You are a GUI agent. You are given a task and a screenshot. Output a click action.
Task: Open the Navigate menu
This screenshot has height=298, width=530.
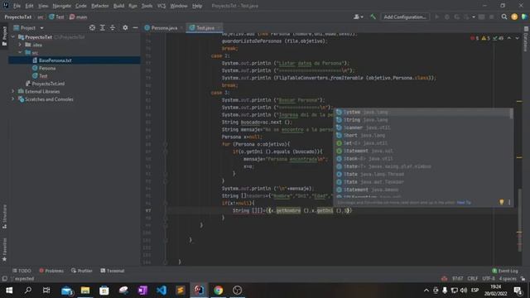click(62, 6)
